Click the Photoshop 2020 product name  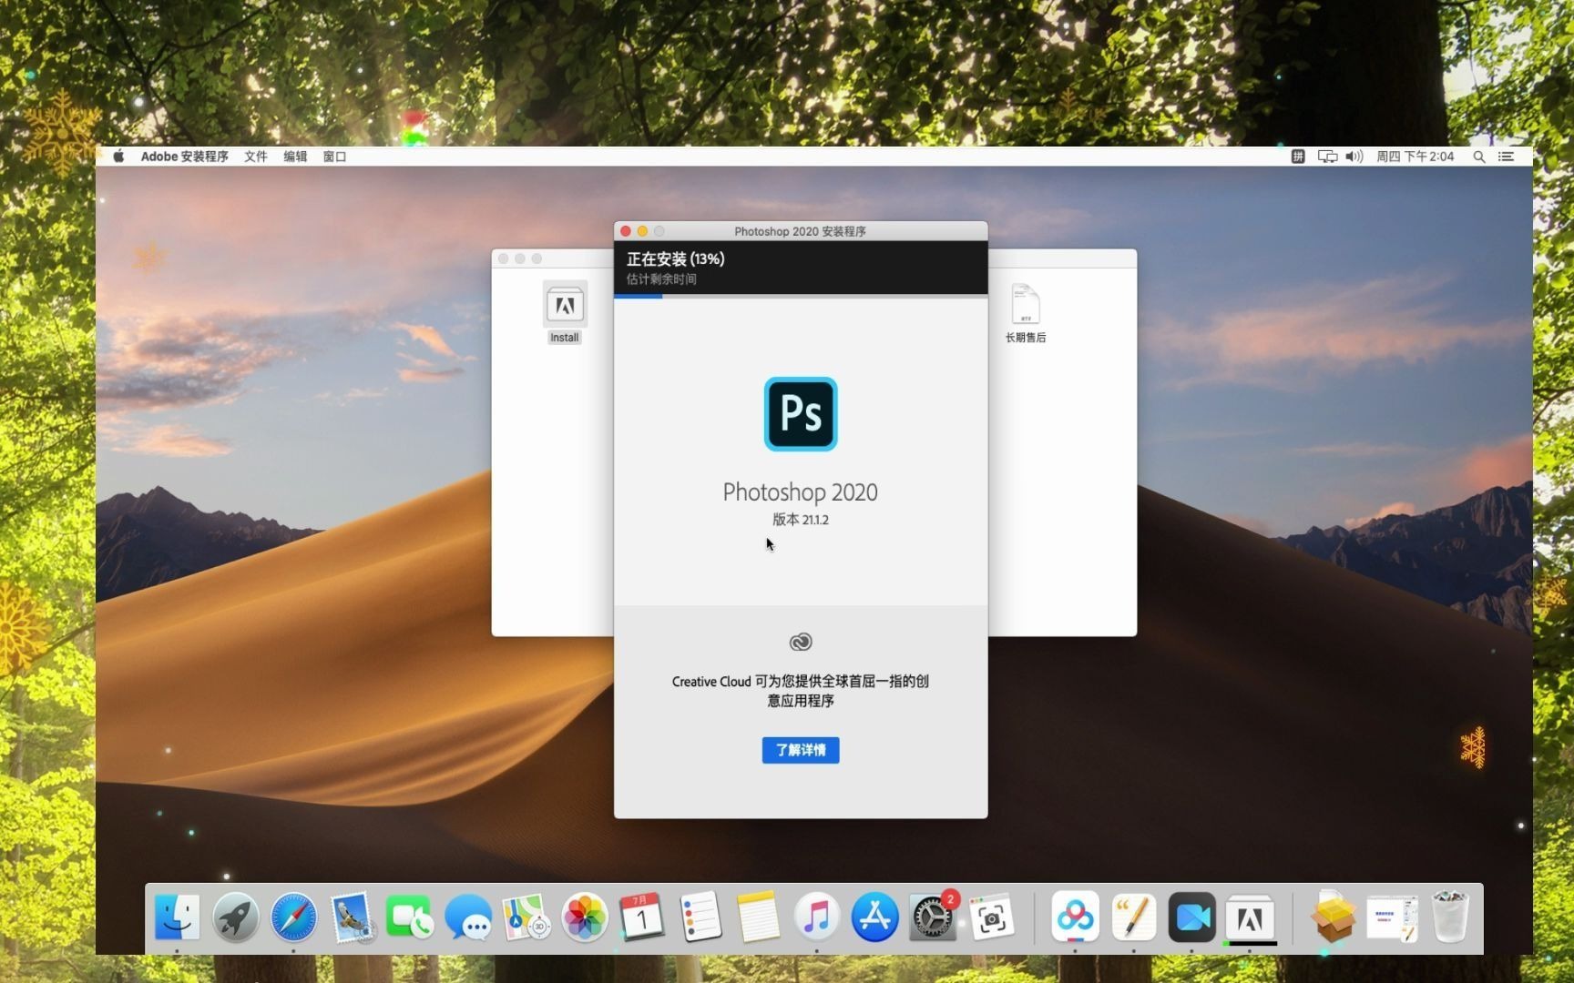point(800,492)
